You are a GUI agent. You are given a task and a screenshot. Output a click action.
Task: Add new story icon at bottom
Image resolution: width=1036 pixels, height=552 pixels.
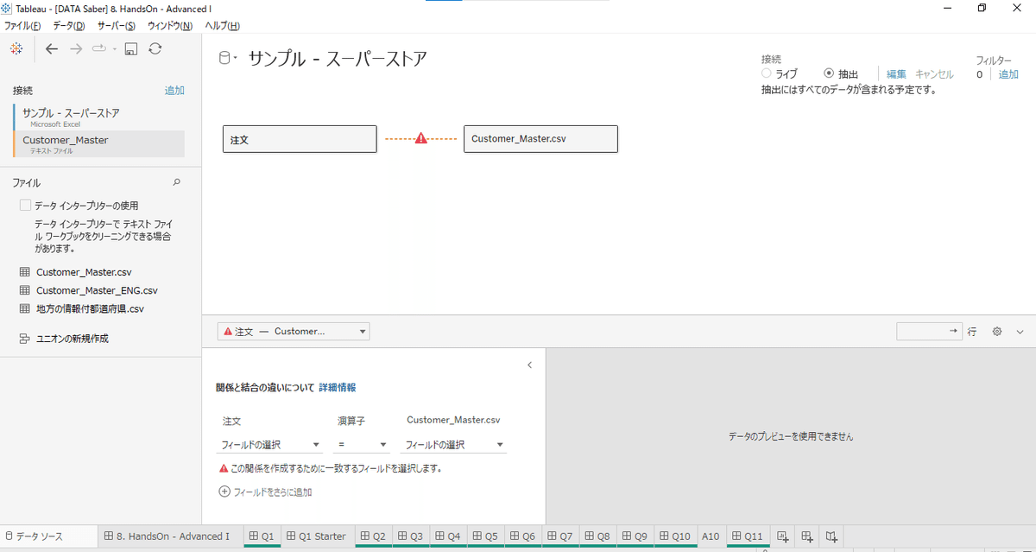point(831,536)
